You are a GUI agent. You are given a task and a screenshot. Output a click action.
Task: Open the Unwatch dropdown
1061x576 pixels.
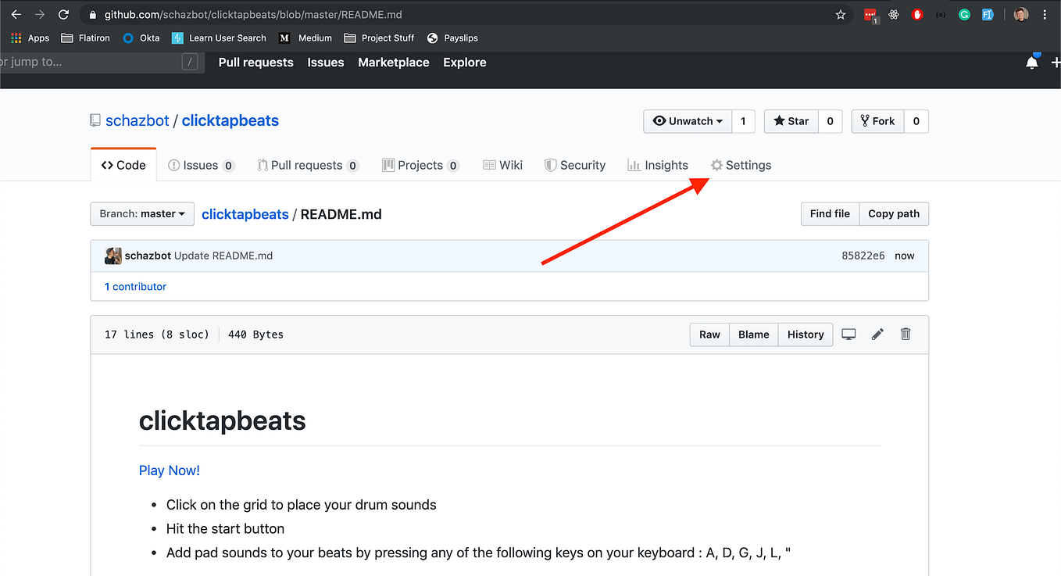(688, 121)
